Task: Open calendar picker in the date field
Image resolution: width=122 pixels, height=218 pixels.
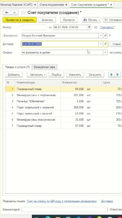Action: click(x=89, y=27)
